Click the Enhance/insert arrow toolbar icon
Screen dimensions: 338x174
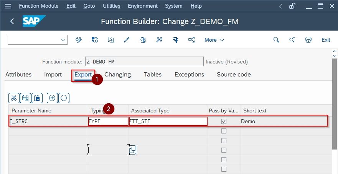tap(111, 40)
